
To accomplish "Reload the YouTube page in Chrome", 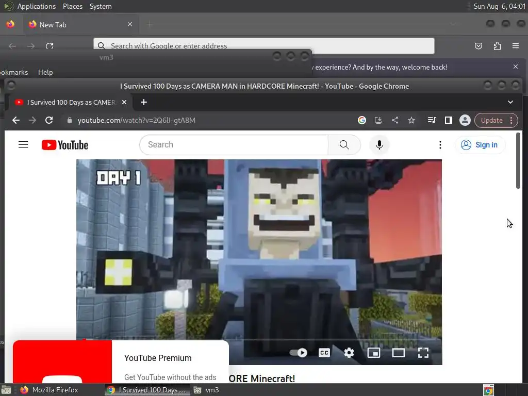I will (x=49, y=120).
